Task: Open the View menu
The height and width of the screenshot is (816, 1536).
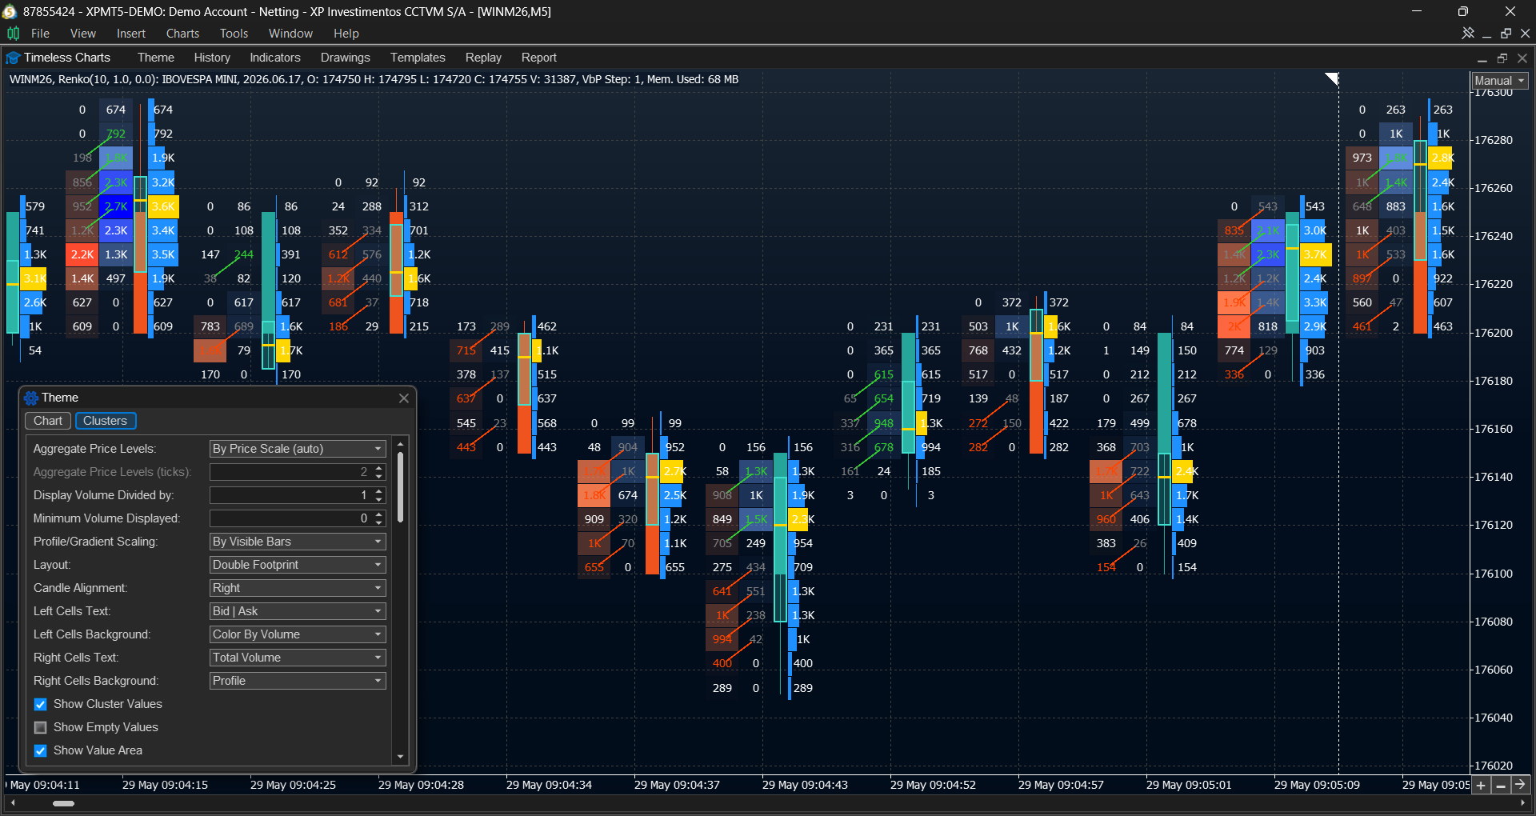Action: (82, 34)
